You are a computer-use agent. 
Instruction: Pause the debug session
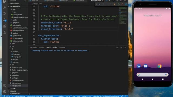coord(99,4)
